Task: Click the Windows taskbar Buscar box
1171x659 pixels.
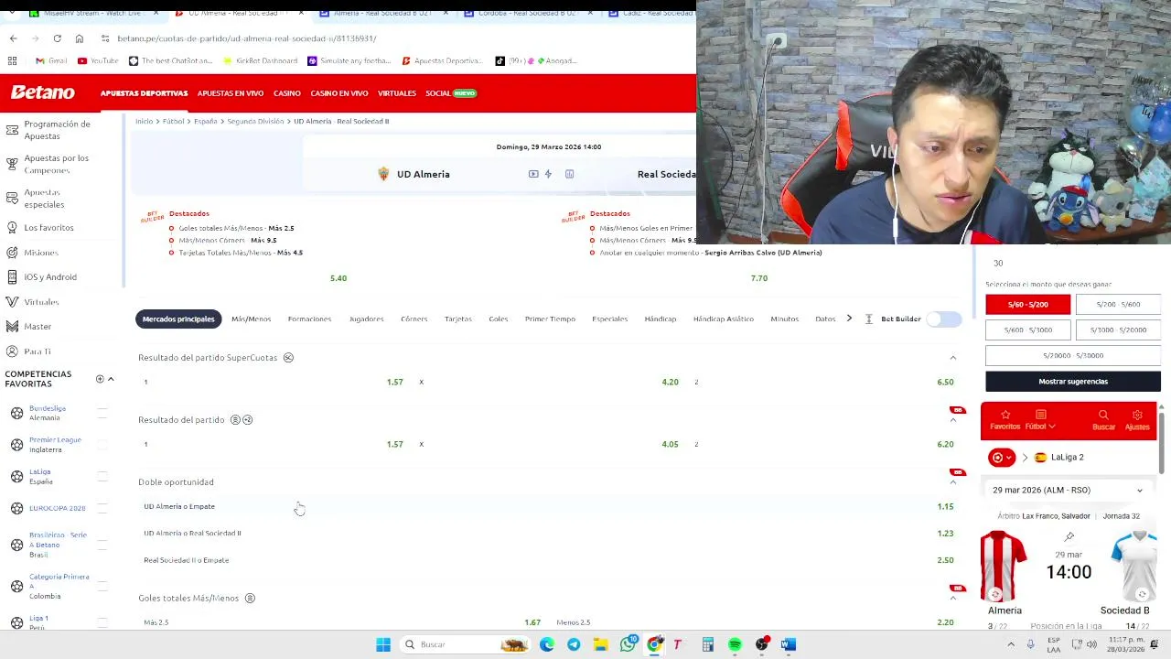Action: point(467,644)
